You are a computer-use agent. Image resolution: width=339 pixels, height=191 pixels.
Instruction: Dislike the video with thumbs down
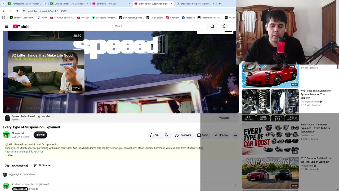[167, 135]
